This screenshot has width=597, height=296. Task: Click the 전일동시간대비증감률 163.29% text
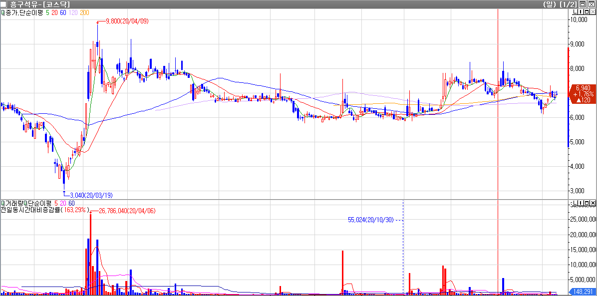[x=45, y=210]
